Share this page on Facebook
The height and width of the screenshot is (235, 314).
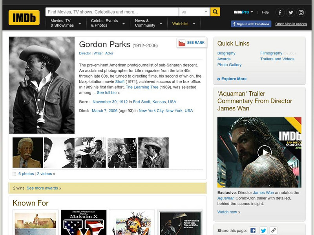click(x=253, y=230)
